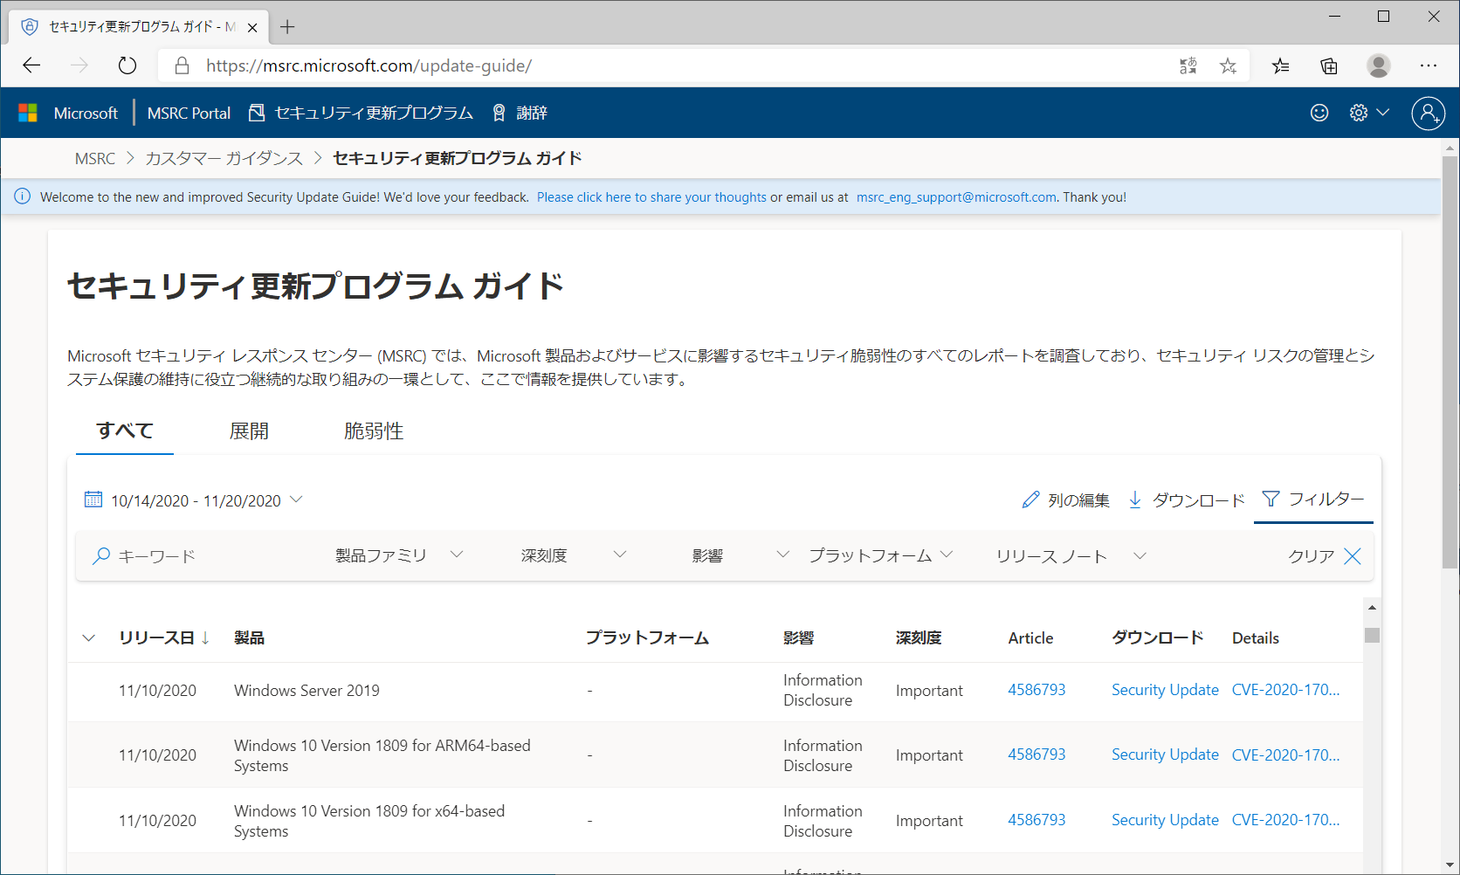1460x875 pixels.
Task: Select the すべて tab
Action: tap(125, 431)
